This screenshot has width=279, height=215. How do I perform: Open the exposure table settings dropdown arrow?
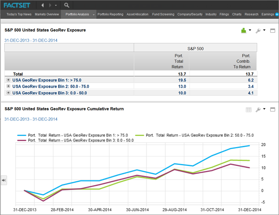tap(264, 30)
